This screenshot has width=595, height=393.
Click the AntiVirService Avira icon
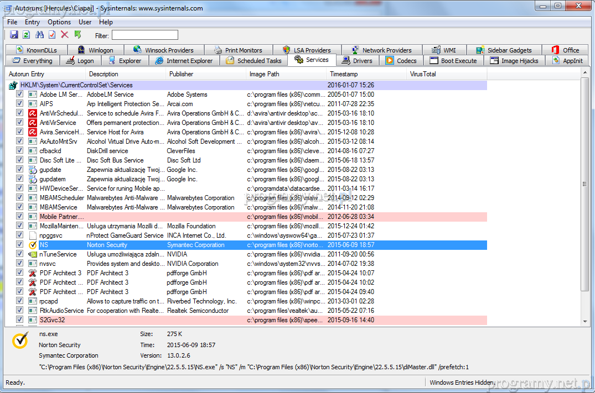[x=33, y=123]
